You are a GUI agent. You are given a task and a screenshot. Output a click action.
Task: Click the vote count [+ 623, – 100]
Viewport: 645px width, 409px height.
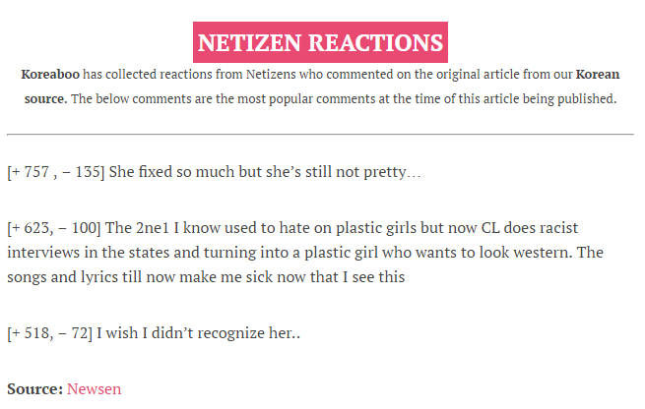pos(54,228)
